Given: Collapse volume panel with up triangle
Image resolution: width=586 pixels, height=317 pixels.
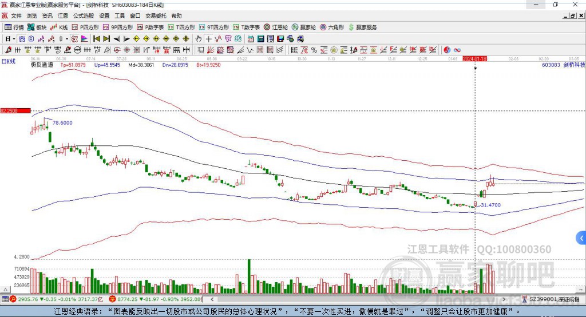Looking at the screenshot, I should pos(5,290).
